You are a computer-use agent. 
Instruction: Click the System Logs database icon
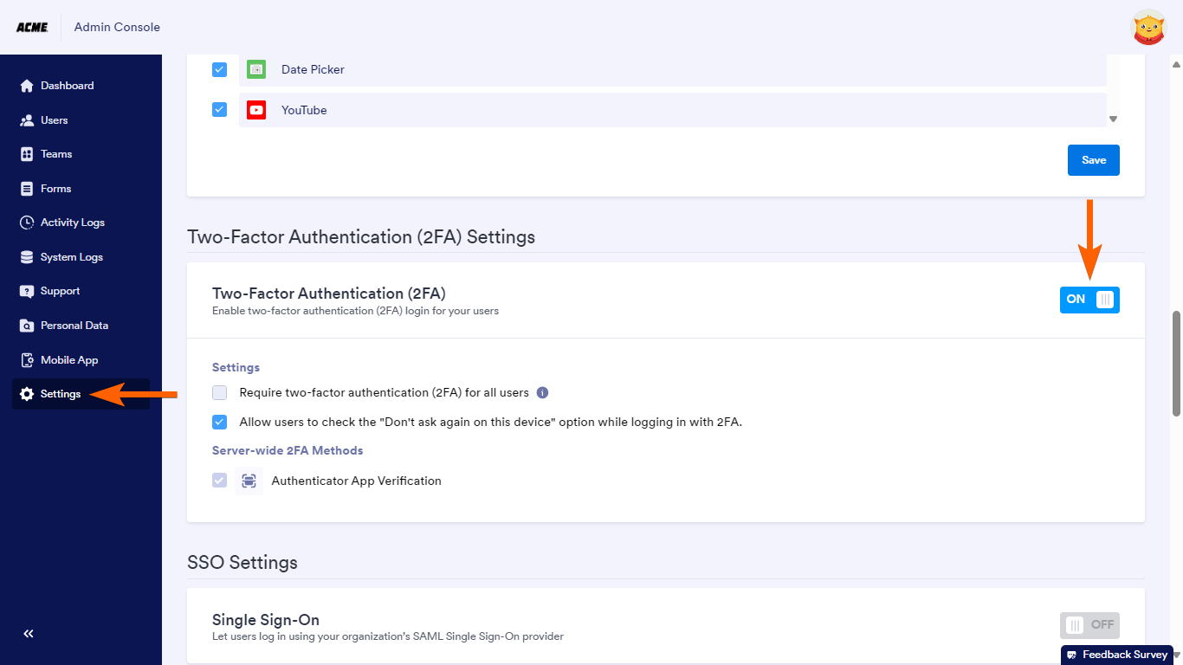tap(26, 257)
